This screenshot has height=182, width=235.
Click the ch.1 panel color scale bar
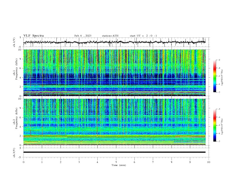tap(215, 76)
